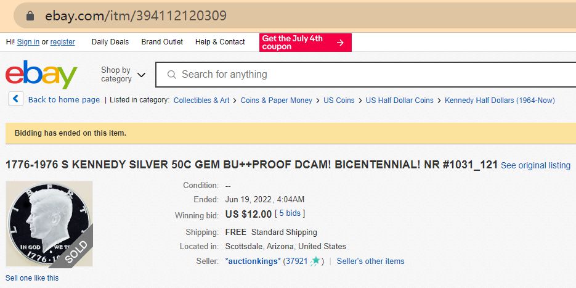
Task: View the 5 bids history link
Action: [x=290, y=213]
